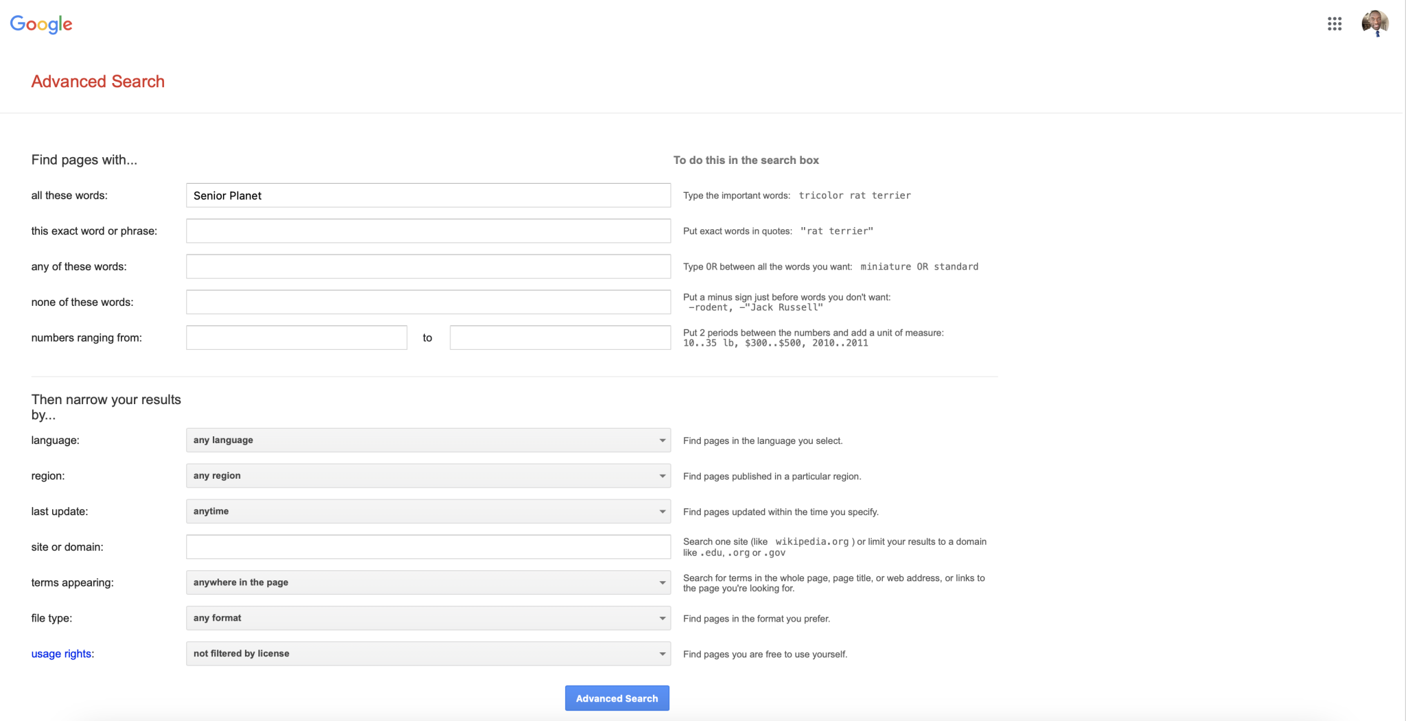Open the Google apps grid icon
The height and width of the screenshot is (721, 1406).
pos(1334,24)
